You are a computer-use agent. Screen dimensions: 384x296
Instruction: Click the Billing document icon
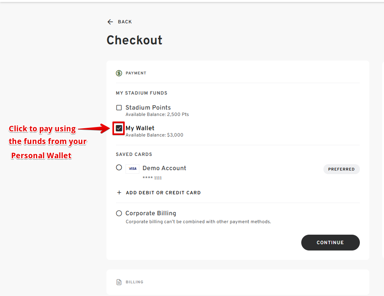pos(119,282)
